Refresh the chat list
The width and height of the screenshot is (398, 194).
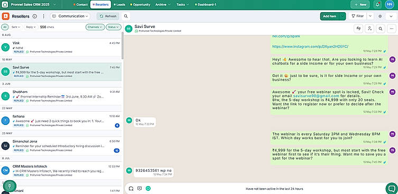(x=108, y=16)
